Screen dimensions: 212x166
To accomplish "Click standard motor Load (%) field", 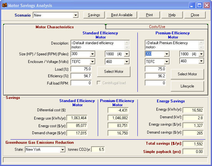I will pyautogui.click(x=81, y=69).
